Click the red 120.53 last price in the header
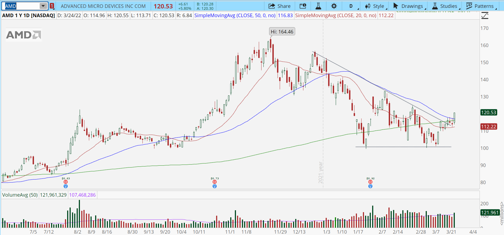This screenshot has height=235, width=504. click(x=163, y=6)
